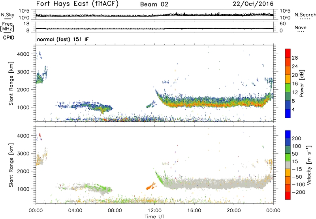
Task: Click the 'N.Search' legend label
Action: pyautogui.click(x=305, y=15)
